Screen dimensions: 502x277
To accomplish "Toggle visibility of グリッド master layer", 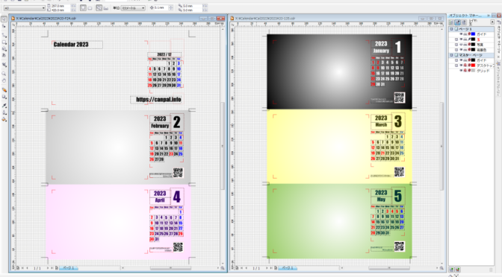I will tap(461, 71).
